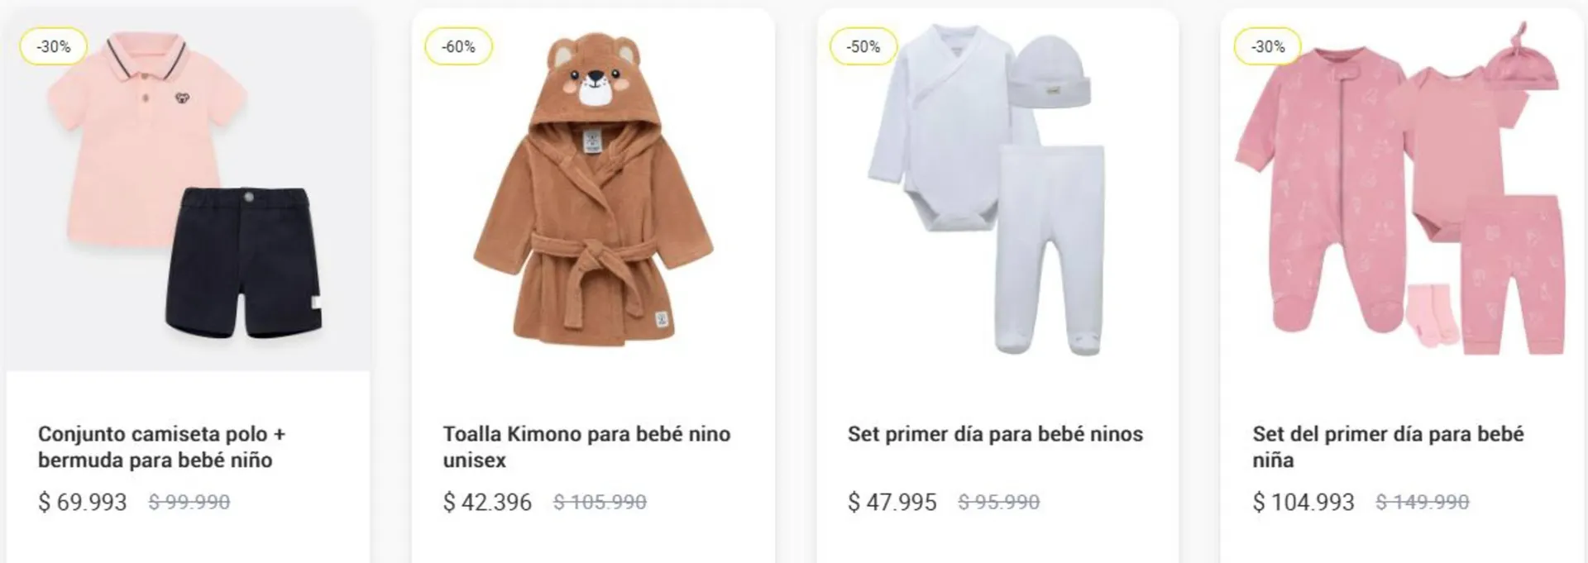The width and height of the screenshot is (1588, 563).
Task: Click the $ 42.396 sale price
Action: coord(487,502)
